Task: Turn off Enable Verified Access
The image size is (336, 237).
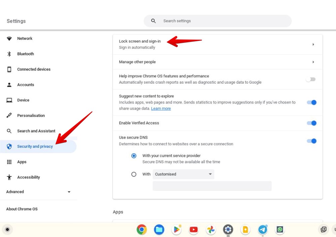Action: 311,123
